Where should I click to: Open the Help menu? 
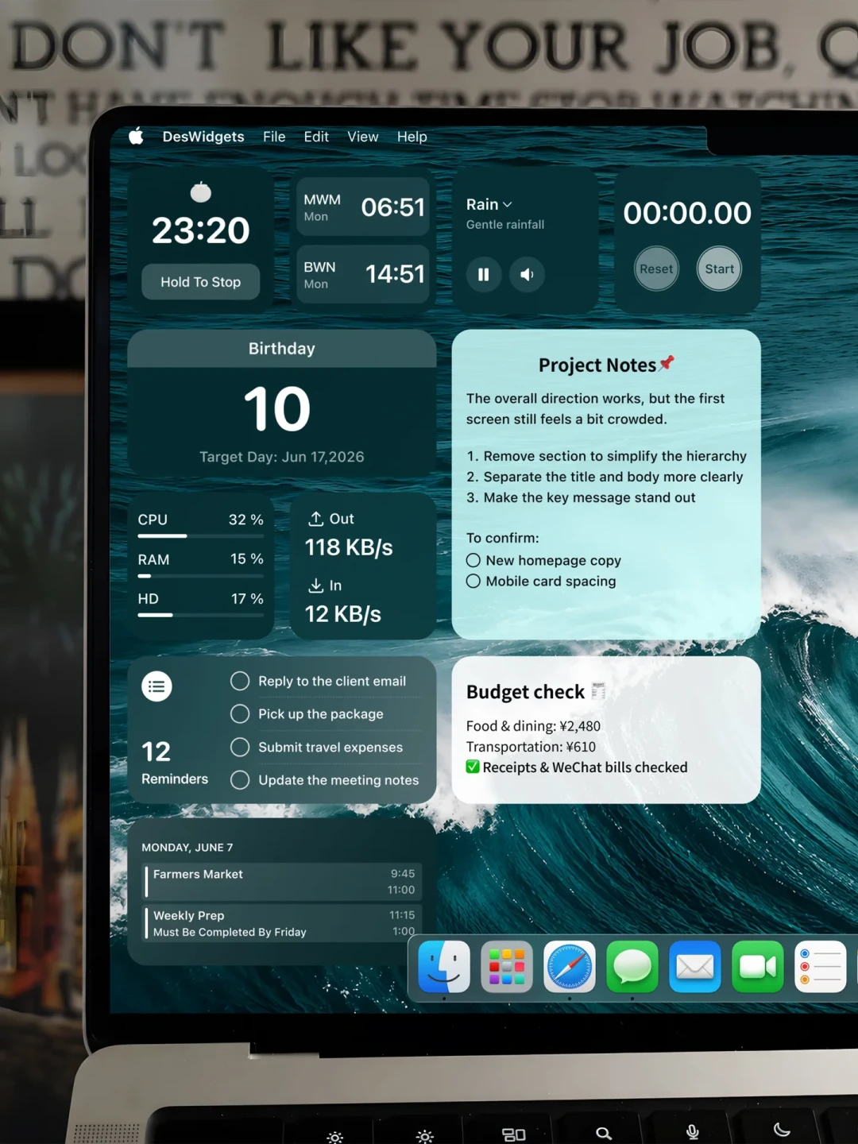tap(412, 137)
